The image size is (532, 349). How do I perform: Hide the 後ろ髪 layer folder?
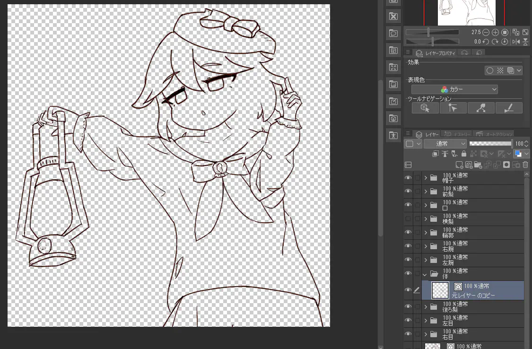(x=408, y=306)
